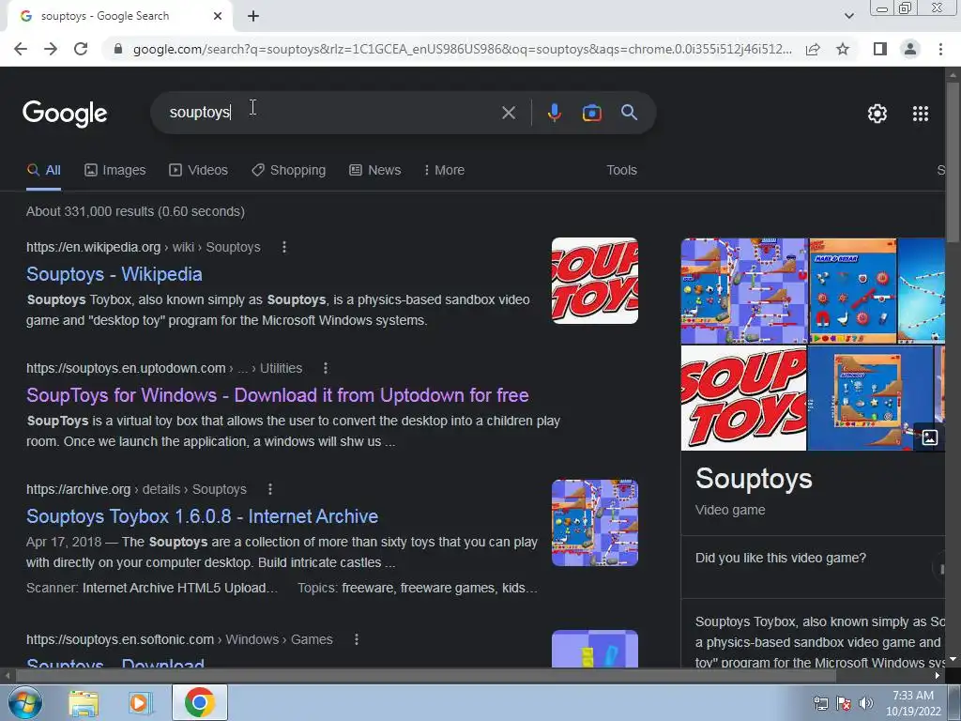Click the horizontal scrollbar at page bottom
The height and width of the screenshot is (721, 961).
point(426,676)
